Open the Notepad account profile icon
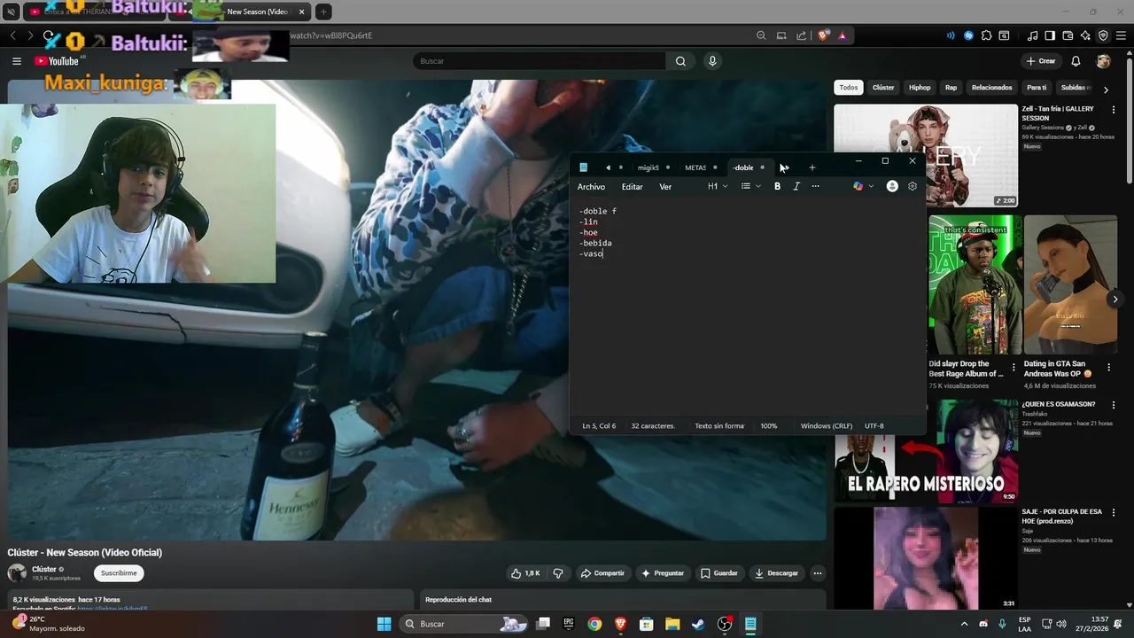The width and height of the screenshot is (1134, 638). point(892,186)
